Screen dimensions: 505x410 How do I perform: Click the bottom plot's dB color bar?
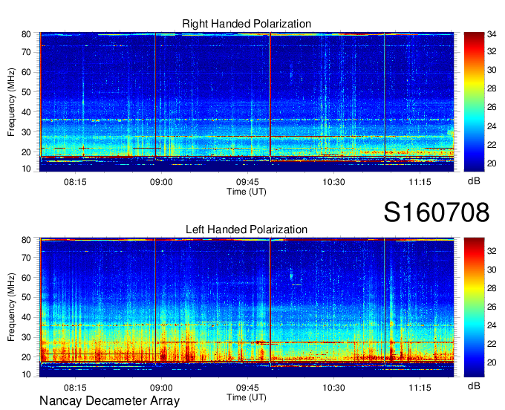474,307
